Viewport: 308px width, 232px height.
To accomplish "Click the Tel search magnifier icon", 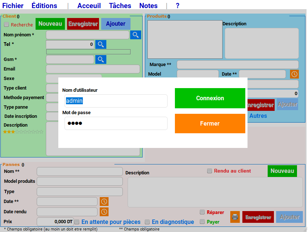I will (x=101, y=44).
